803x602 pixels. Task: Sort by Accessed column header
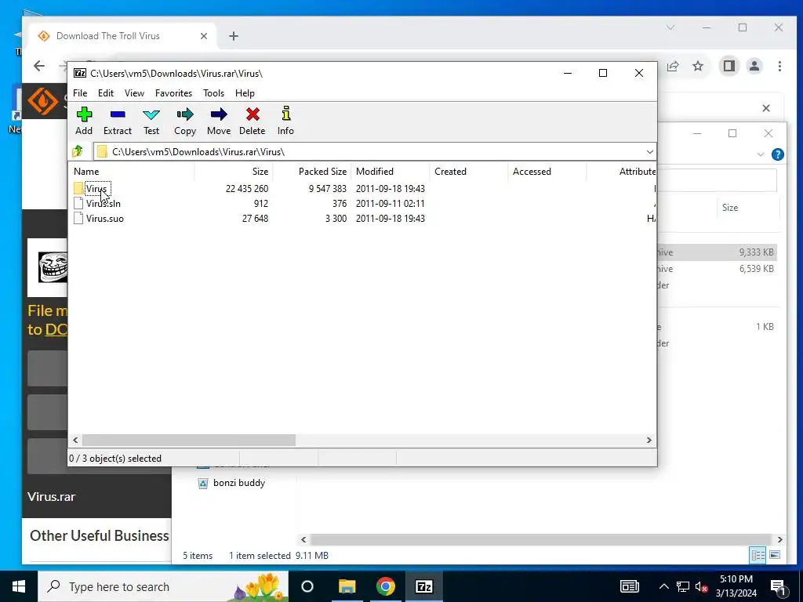click(x=547, y=172)
